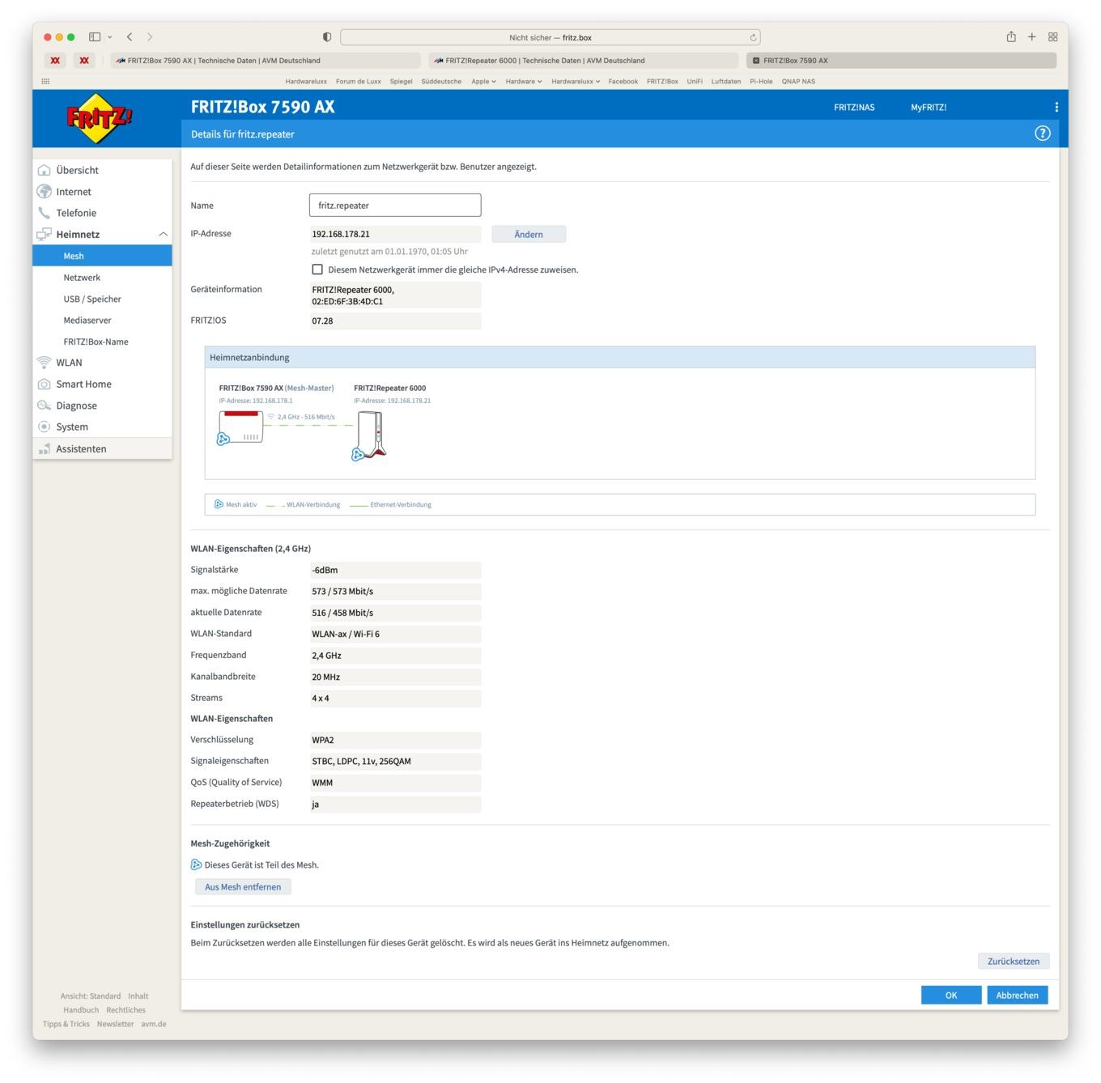Open QNAP NAS bookmark
The height and width of the screenshot is (1083, 1101).
pyautogui.click(x=798, y=81)
